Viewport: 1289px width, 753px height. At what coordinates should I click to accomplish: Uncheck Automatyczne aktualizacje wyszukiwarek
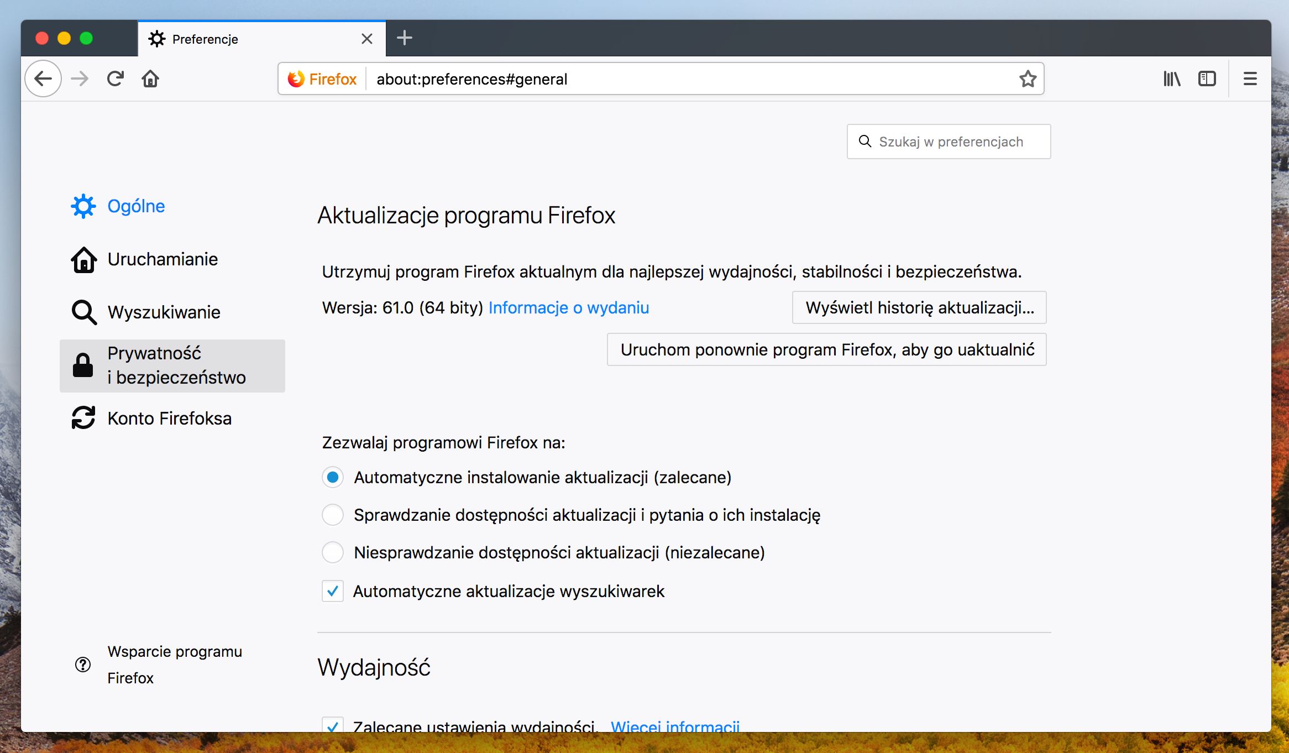click(x=333, y=591)
